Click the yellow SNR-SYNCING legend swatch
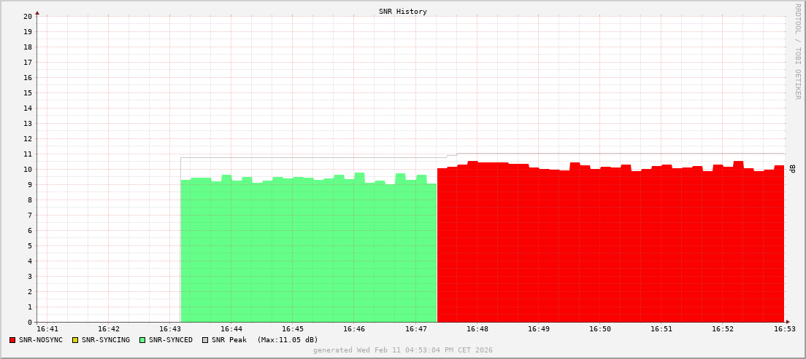The image size is (806, 359). [75, 340]
